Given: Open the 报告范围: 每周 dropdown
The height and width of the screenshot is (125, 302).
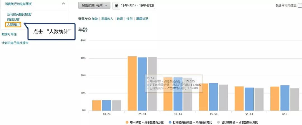Looking at the screenshot, I should tap(94, 6).
